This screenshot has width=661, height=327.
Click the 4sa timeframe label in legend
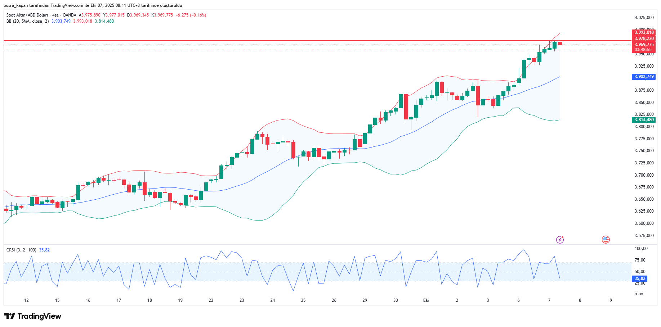pos(55,15)
